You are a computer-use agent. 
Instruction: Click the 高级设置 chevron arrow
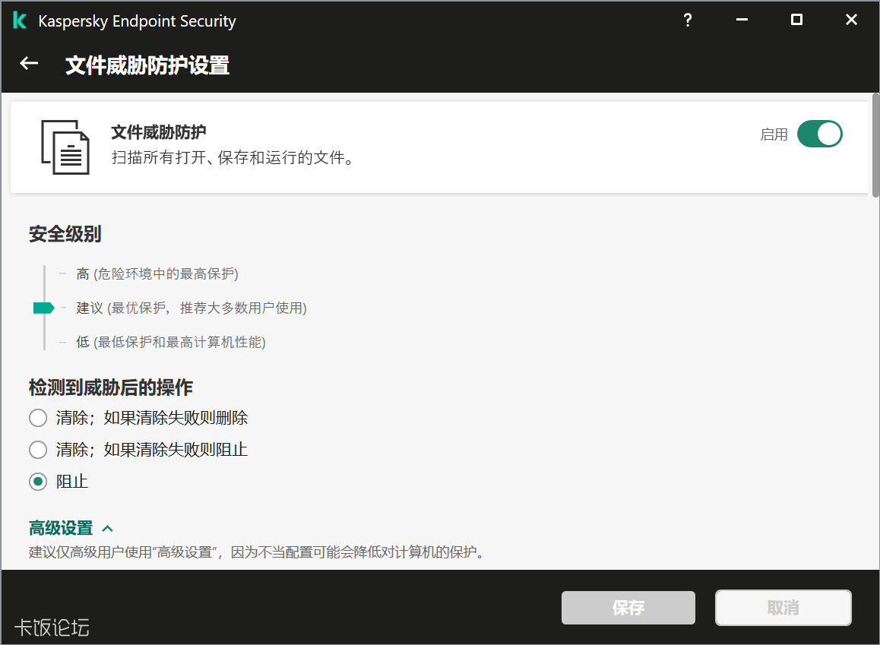coord(108,529)
